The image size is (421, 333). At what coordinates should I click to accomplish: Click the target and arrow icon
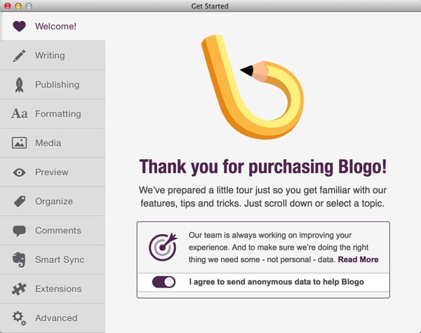tap(163, 247)
